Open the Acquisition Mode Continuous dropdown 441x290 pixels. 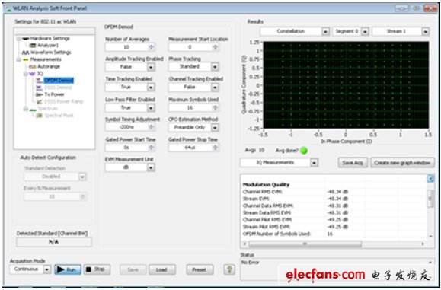[x=47, y=269]
